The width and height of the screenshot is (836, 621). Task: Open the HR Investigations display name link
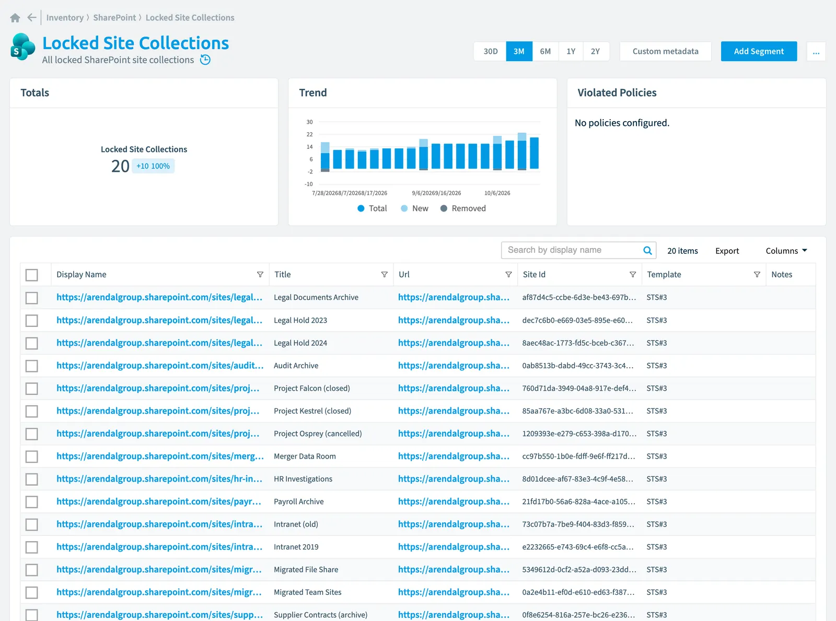(x=159, y=479)
